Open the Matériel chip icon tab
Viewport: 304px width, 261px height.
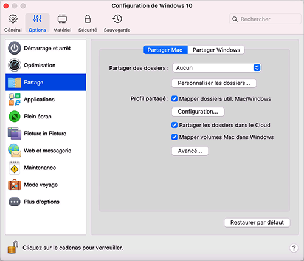tap(62, 19)
